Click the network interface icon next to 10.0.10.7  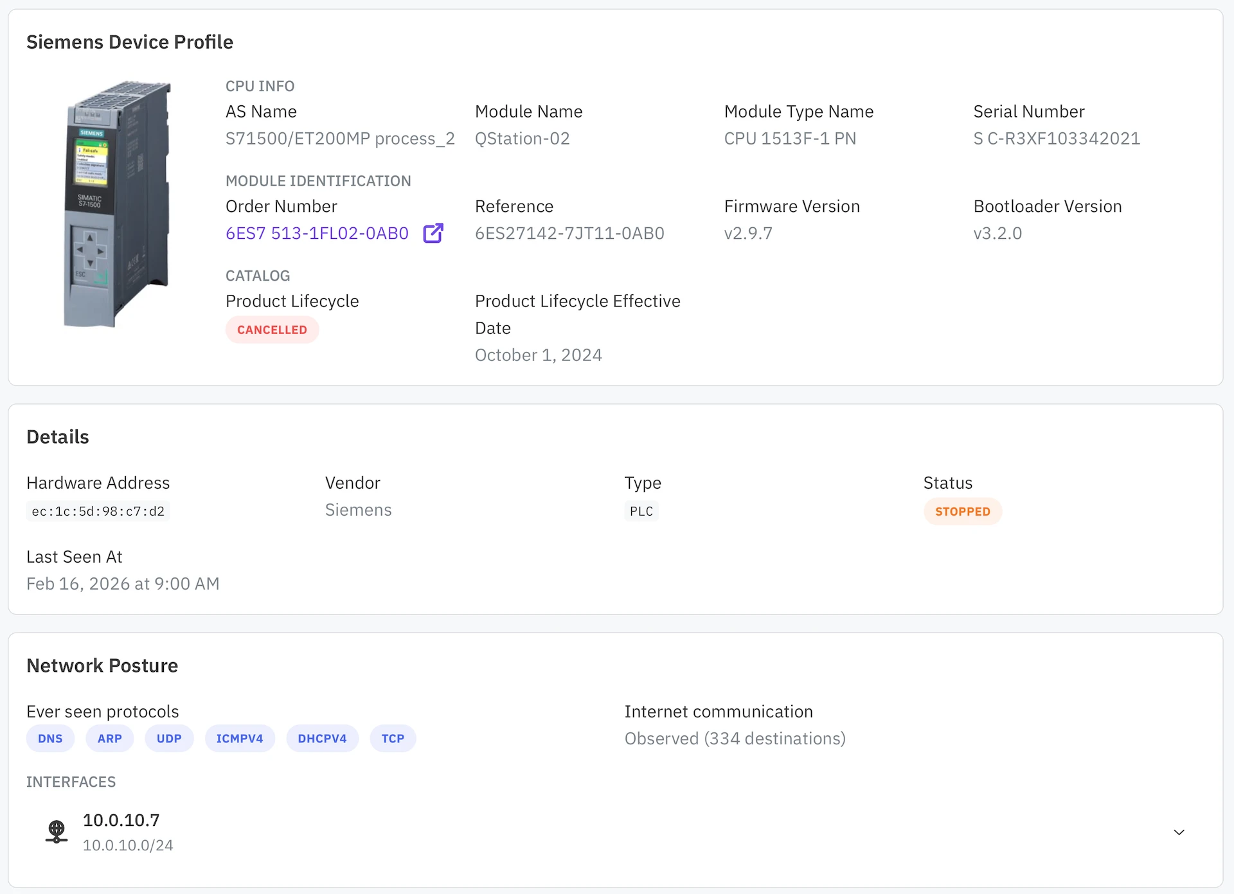[56, 830]
